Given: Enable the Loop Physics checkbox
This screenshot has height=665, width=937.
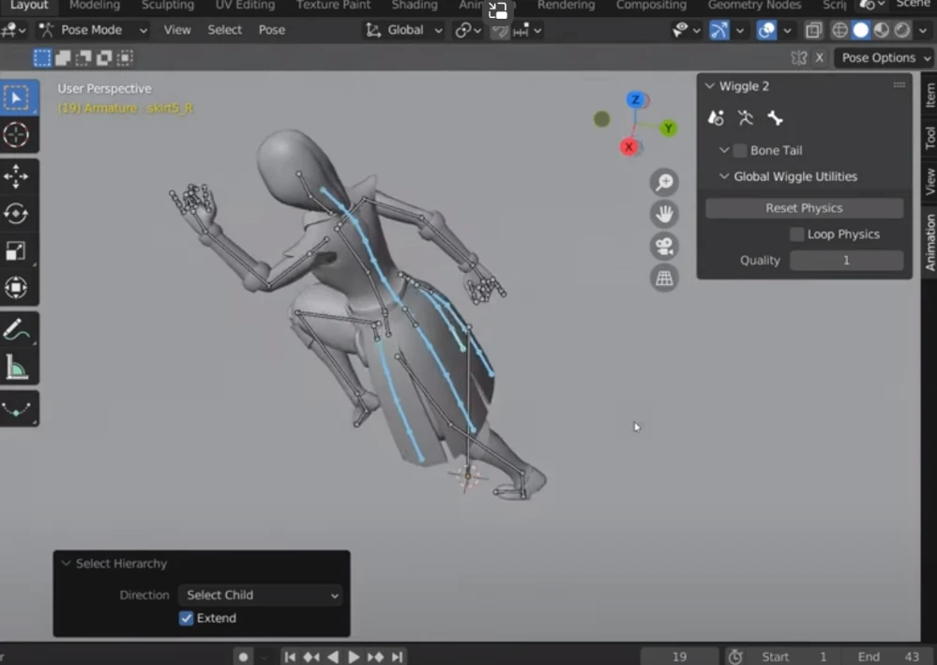Looking at the screenshot, I should [x=796, y=234].
